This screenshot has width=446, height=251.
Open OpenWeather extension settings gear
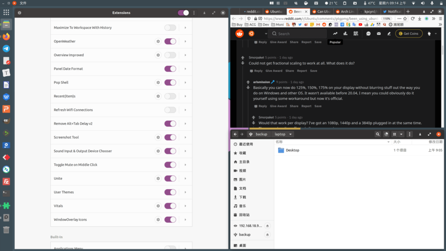[x=158, y=41]
